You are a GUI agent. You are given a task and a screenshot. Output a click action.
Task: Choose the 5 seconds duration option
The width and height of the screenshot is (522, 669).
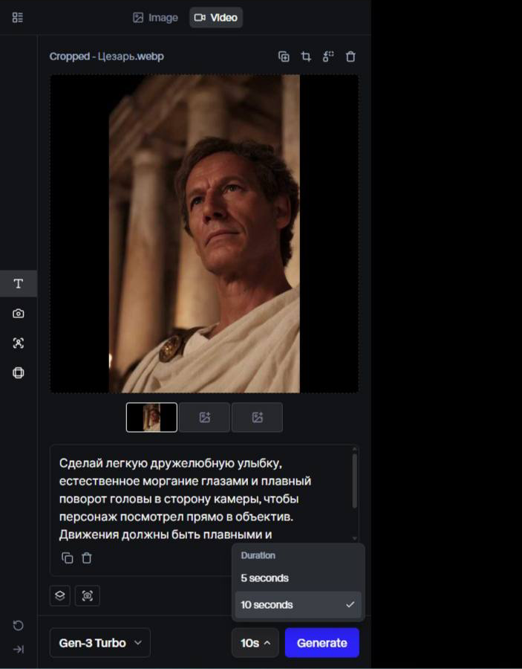point(298,578)
